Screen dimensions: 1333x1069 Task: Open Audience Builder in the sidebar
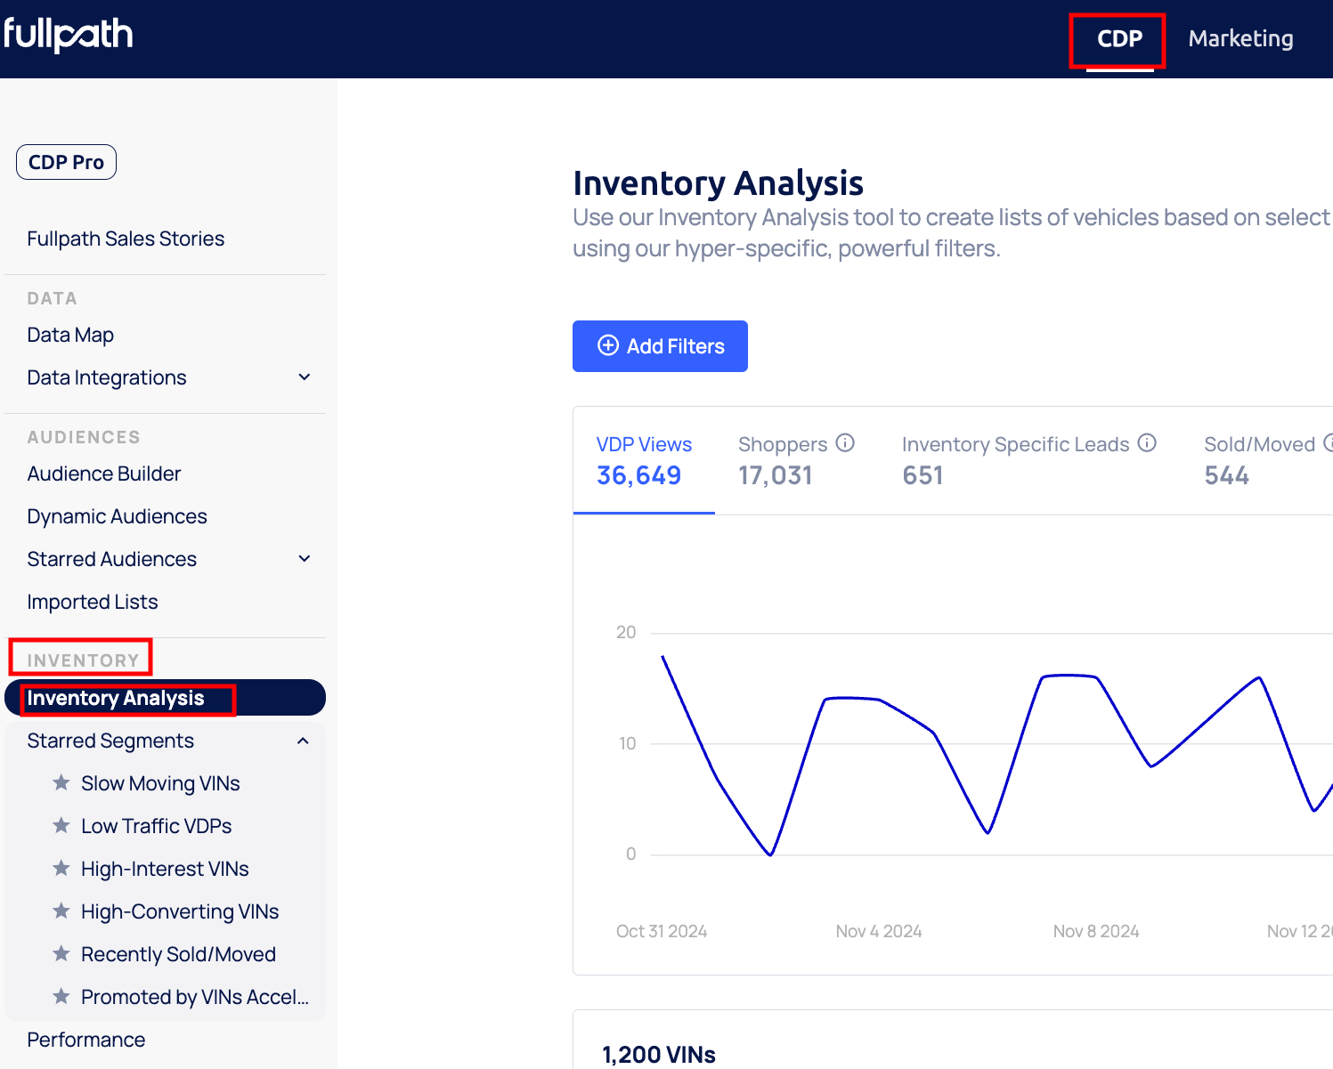pos(104,474)
